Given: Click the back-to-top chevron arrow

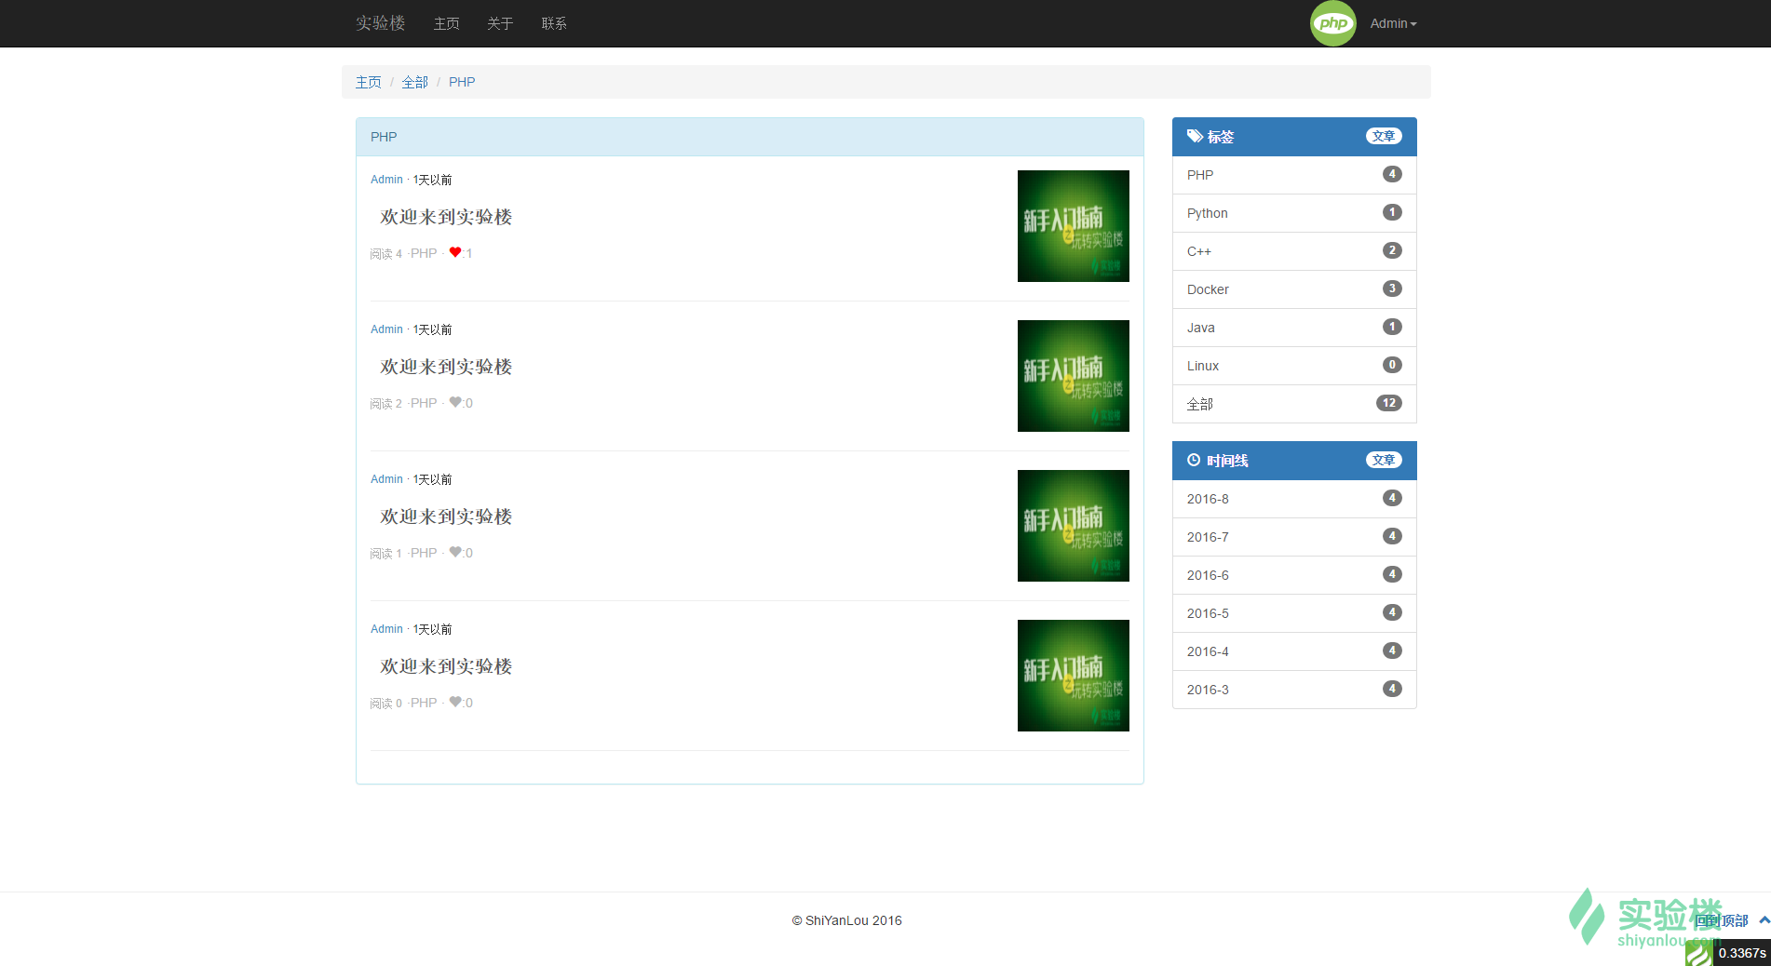Looking at the screenshot, I should (1764, 919).
